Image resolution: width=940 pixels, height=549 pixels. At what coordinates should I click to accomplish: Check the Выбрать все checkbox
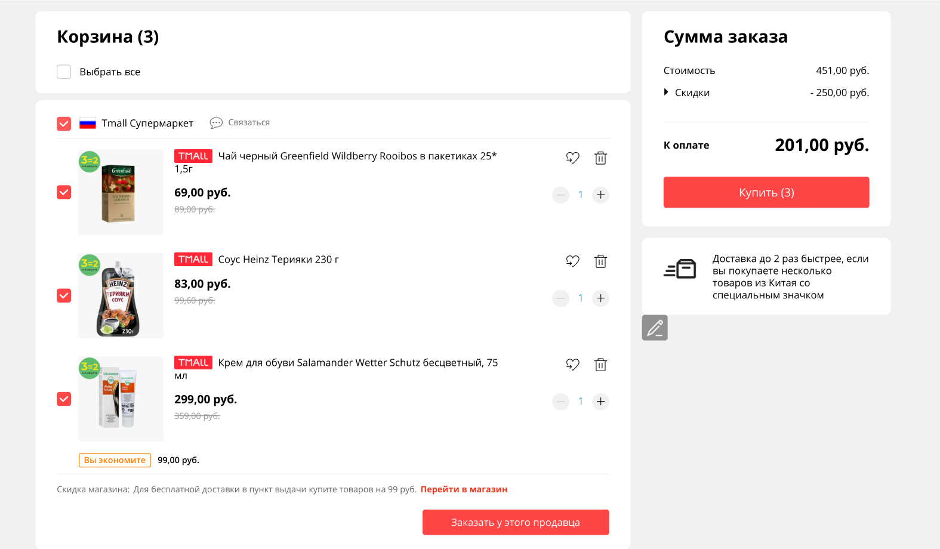click(x=64, y=72)
